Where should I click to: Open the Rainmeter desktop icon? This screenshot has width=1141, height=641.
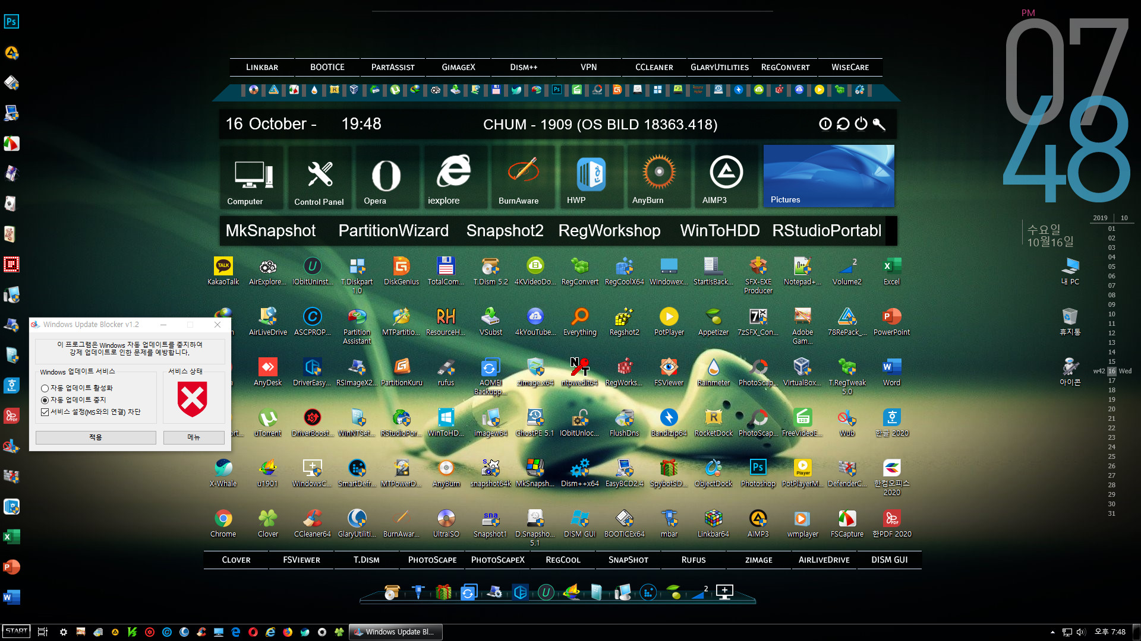click(713, 372)
